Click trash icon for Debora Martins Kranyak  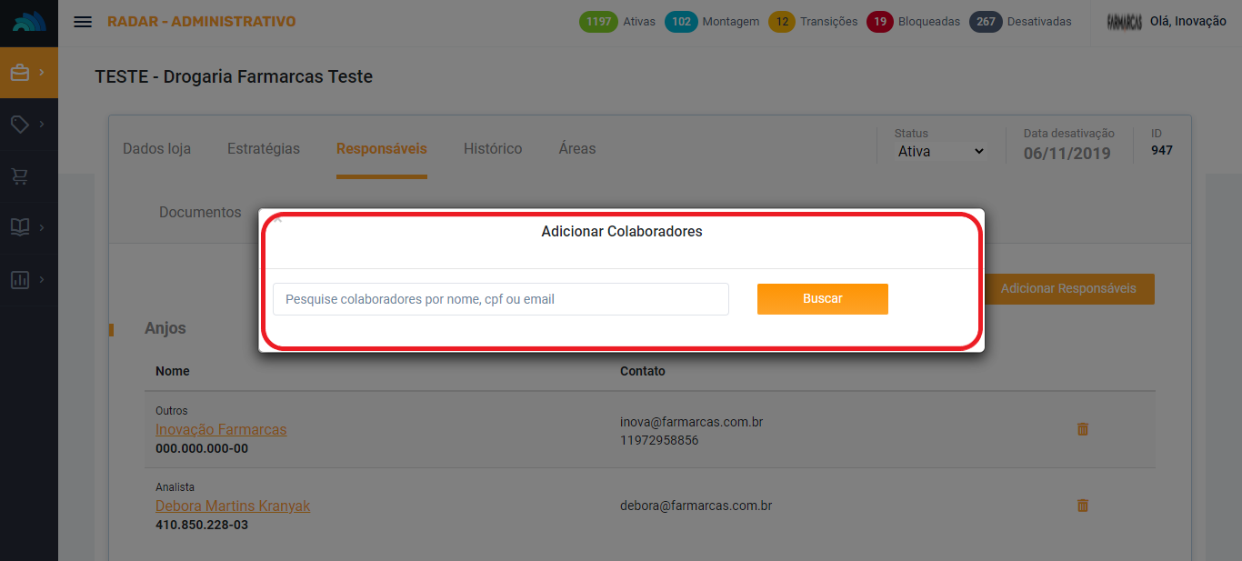pos(1082,506)
